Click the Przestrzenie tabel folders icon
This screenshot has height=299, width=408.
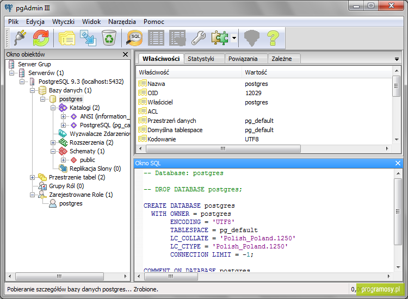42,177
